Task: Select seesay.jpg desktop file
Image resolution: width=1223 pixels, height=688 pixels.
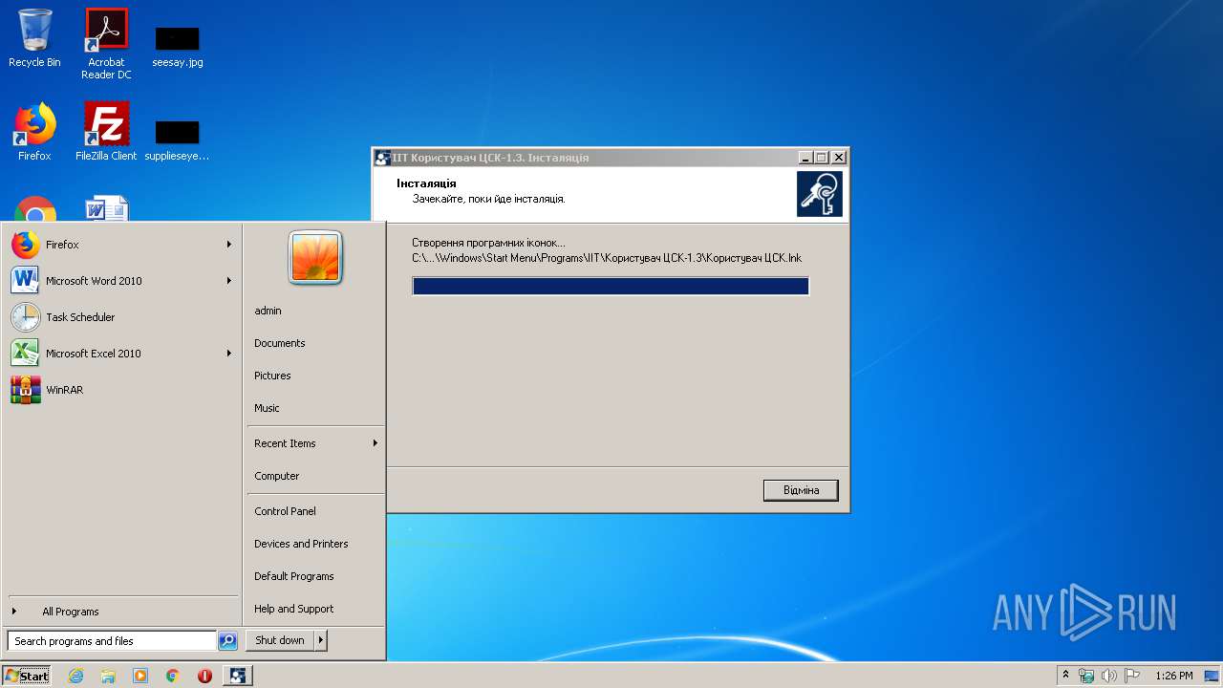Action: point(178,46)
